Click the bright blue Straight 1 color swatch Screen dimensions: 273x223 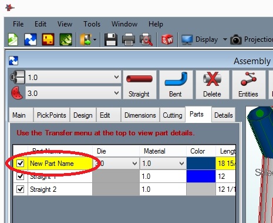click(x=201, y=177)
